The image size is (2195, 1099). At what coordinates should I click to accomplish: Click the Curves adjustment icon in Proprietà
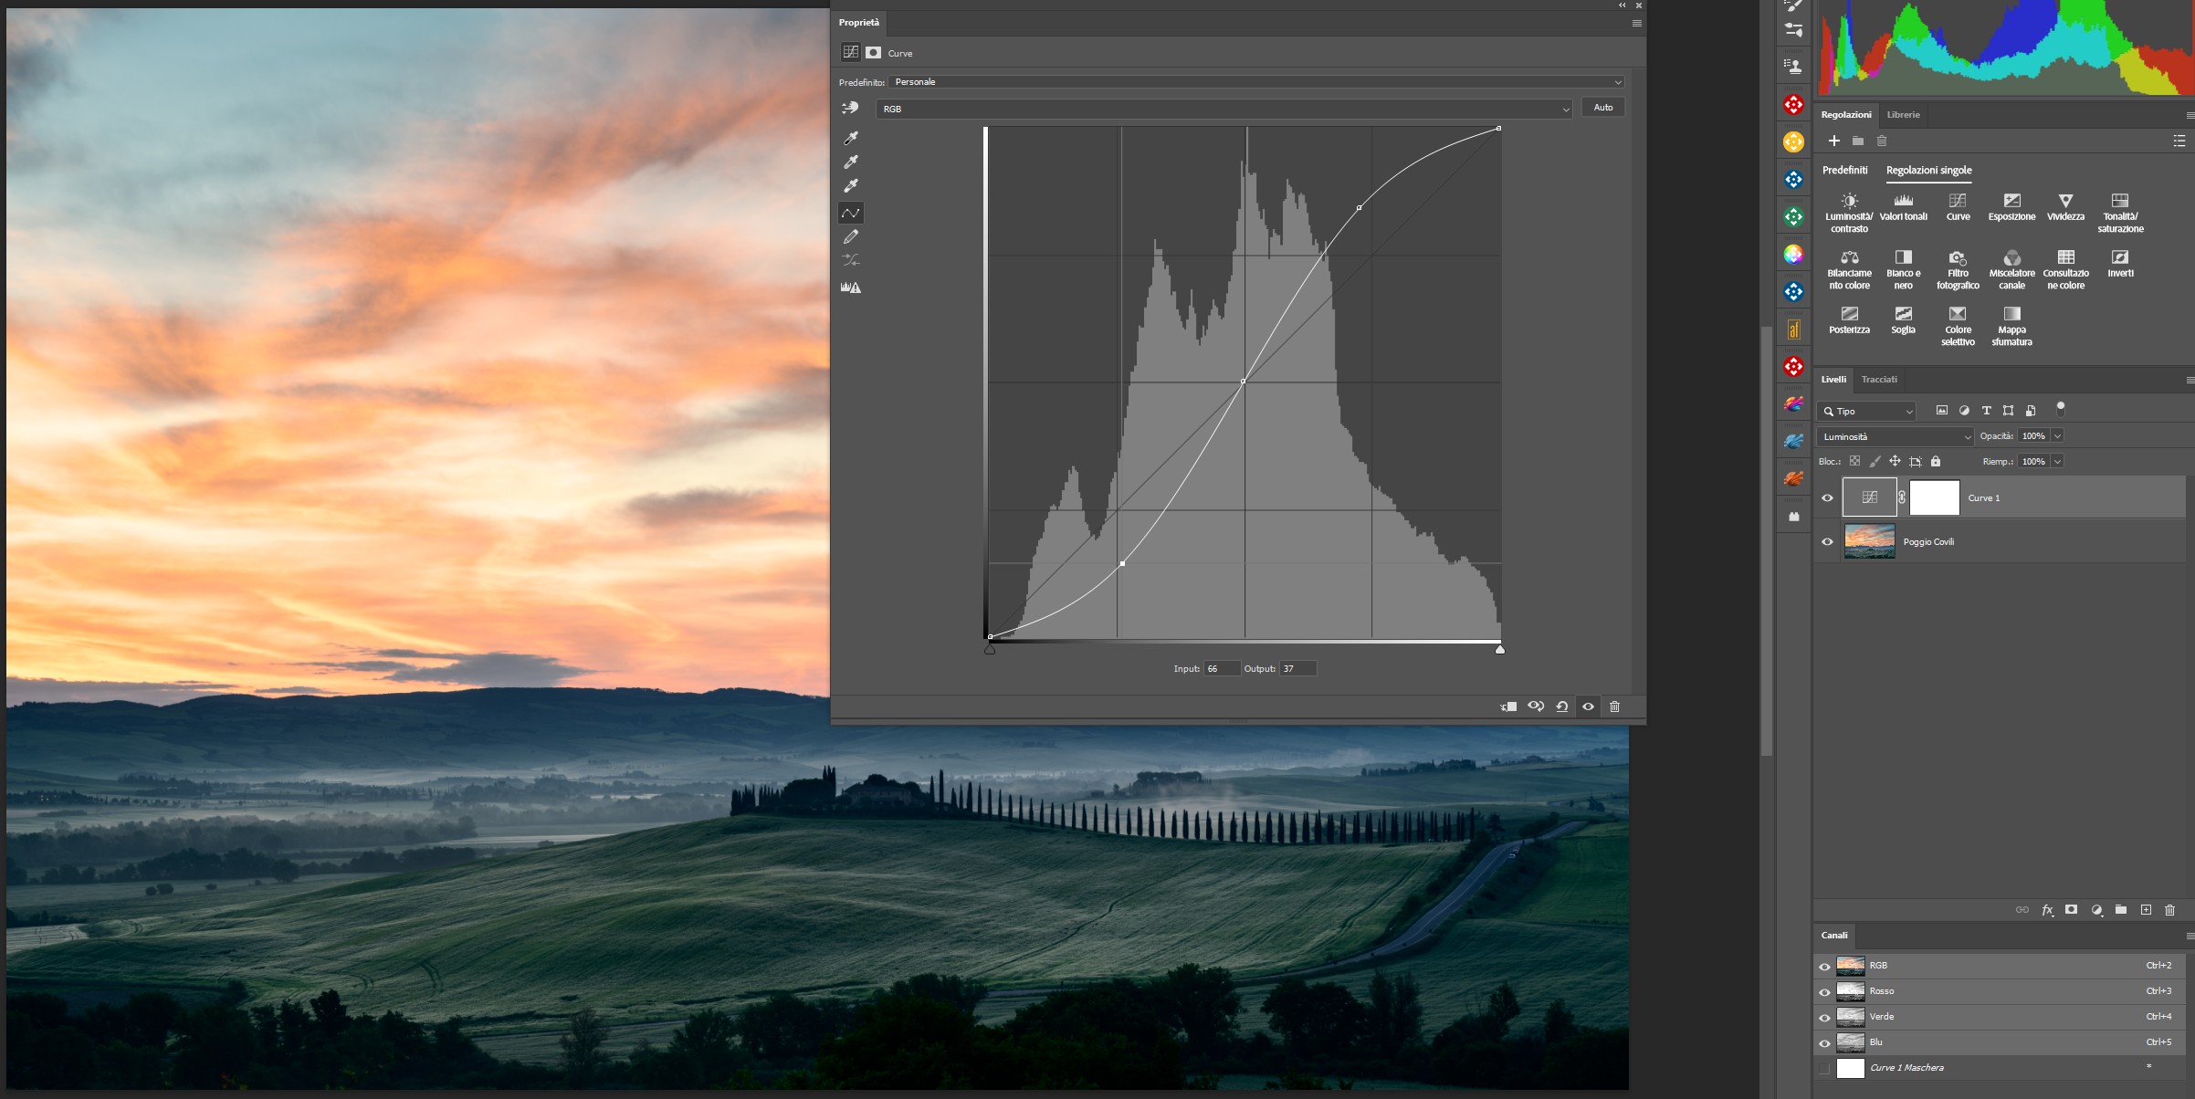pos(850,52)
